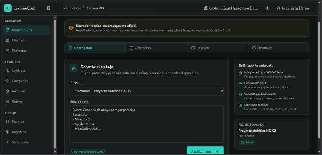Click the PRJ-900001 code in Proyecto fijado
Image resolution: width=322 pixels, height=155 pixels.
coord(246,136)
